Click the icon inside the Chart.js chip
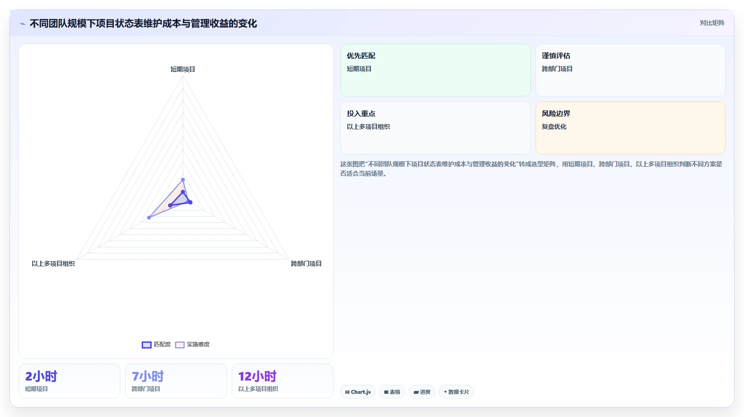Image resolution: width=744 pixels, height=417 pixels. coord(347,392)
